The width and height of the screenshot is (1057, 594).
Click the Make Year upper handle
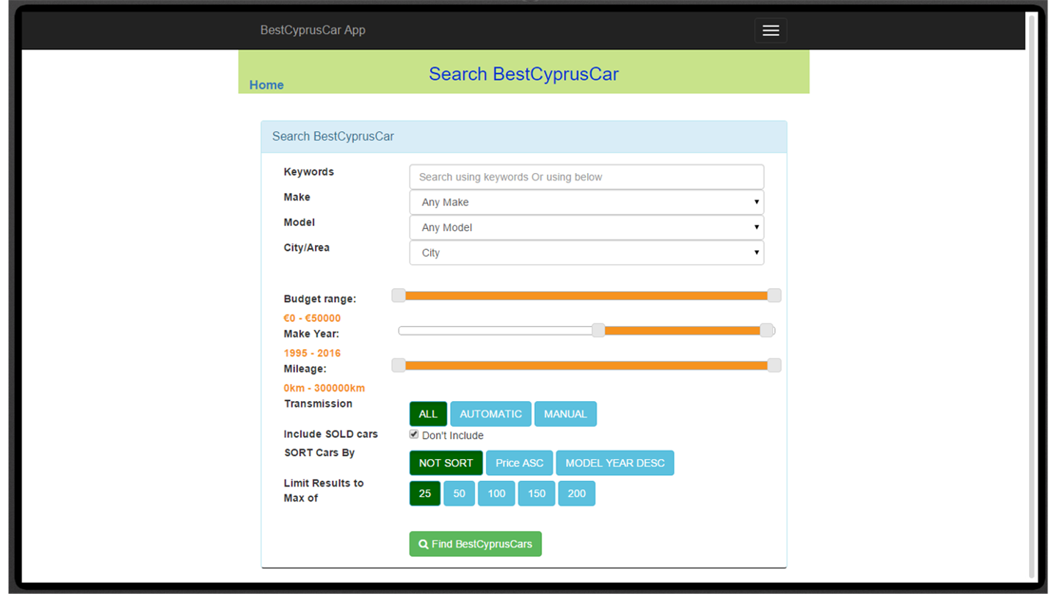[x=766, y=331]
